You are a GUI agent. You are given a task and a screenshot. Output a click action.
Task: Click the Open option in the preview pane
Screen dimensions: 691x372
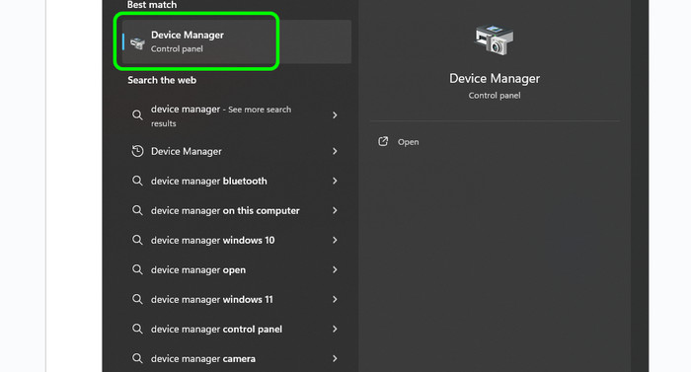point(408,142)
